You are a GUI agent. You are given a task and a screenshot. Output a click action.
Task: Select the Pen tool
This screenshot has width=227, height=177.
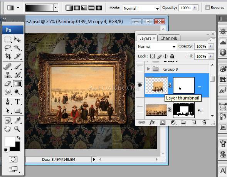point(8,102)
